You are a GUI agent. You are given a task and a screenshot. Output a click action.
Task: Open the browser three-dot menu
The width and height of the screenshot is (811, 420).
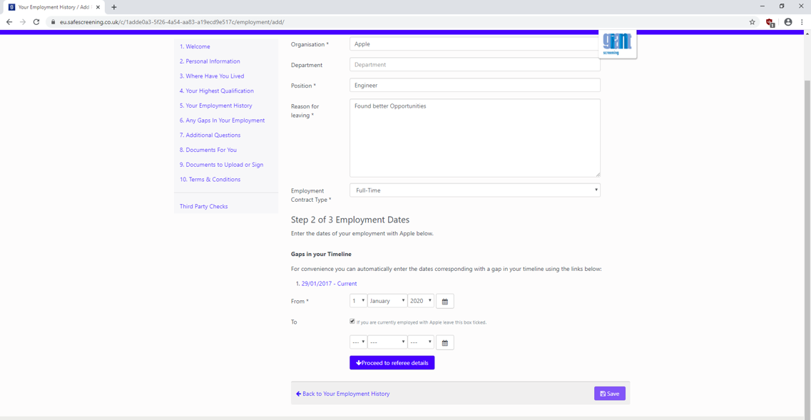pos(802,22)
